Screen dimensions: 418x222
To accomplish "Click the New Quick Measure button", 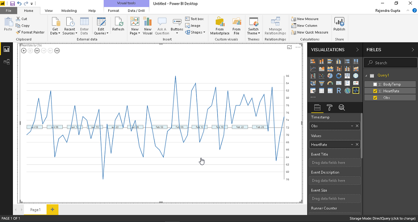I will [x=310, y=32].
